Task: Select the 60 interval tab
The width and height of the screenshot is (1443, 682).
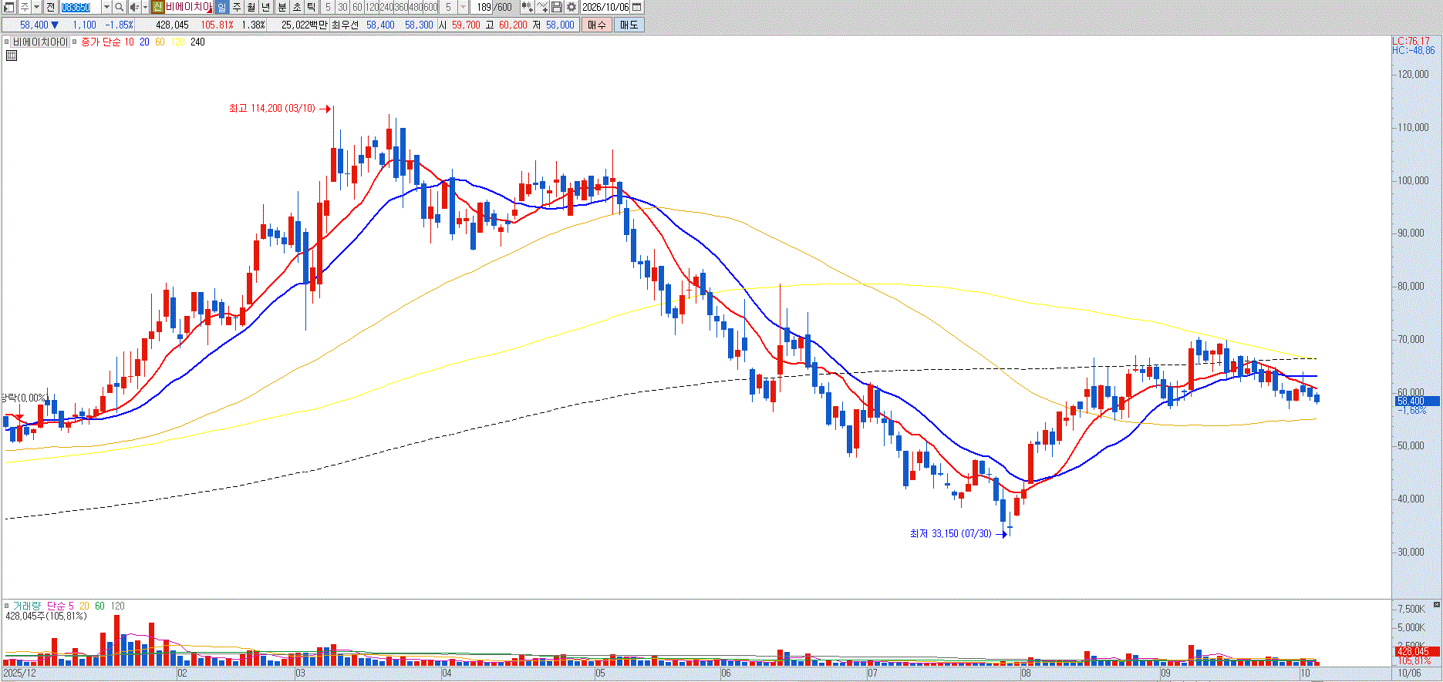Action: [x=358, y=7]
